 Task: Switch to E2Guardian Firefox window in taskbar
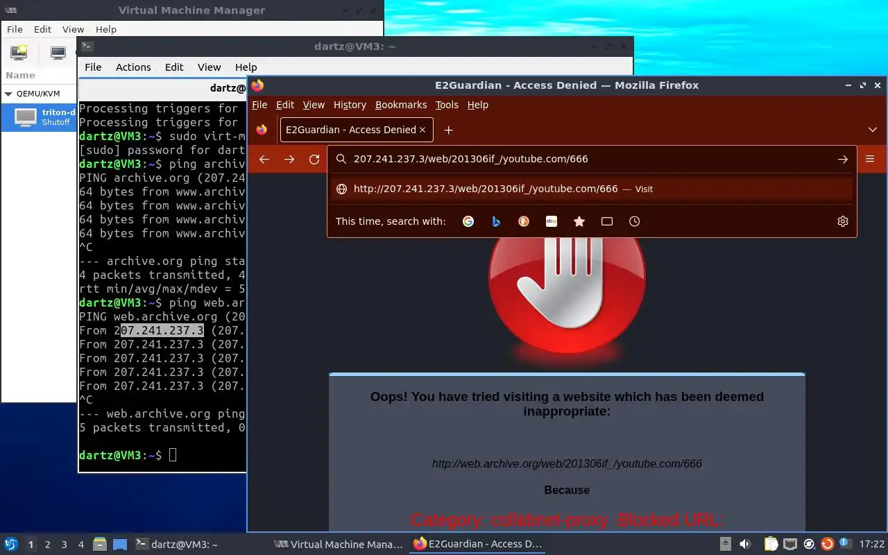click(x=477, y=545)
